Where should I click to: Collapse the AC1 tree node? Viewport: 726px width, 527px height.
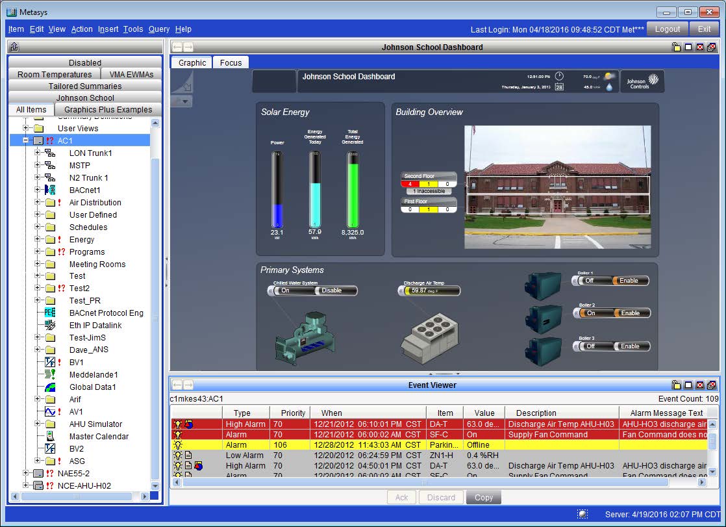pyautogui.click(x=26, y=141)
